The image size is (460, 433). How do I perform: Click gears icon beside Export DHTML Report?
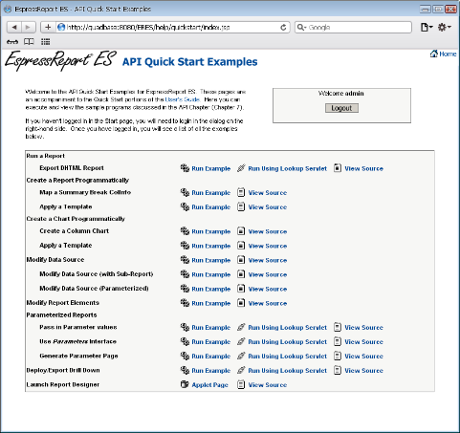(x=185, y=168)
